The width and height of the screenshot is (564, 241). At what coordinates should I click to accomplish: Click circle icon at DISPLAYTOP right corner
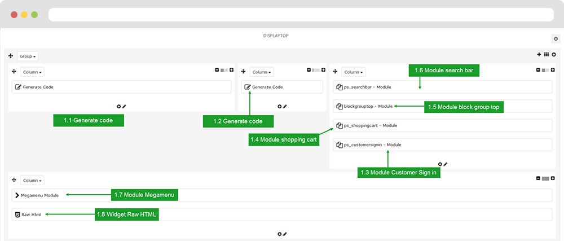556,39
